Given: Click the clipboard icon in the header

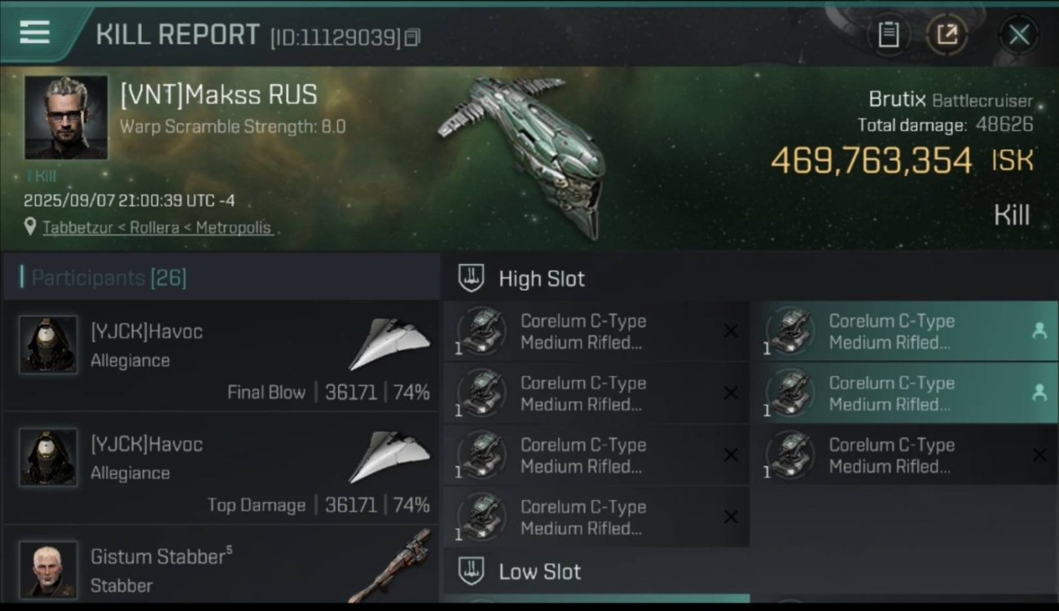Looking at the screenshot, I should click(x=888, y=35).
